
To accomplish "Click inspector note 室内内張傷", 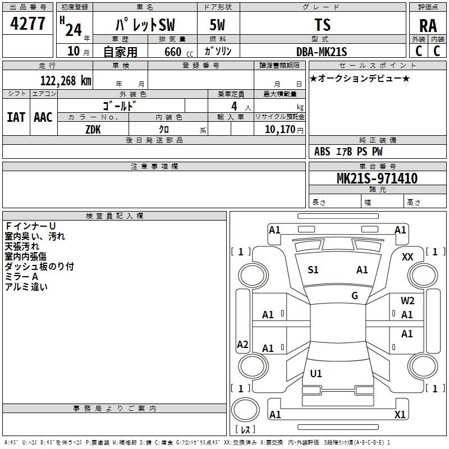I will 25,256.
